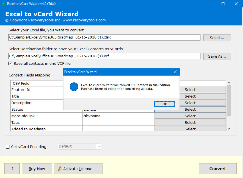
Task: Click the mapping list scroll down arrow
Action: tap(229, 129)
